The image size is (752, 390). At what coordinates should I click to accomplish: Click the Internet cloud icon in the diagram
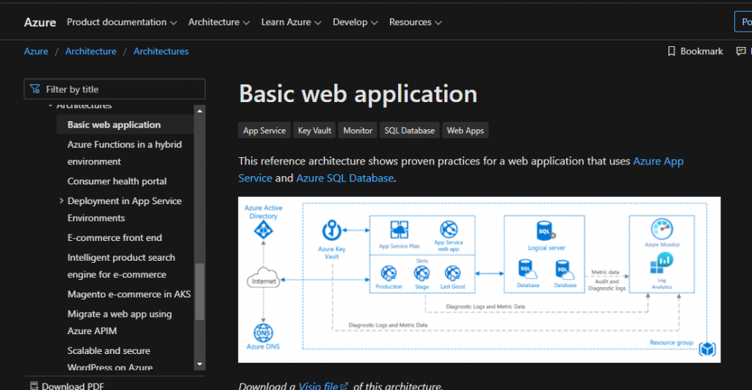pos(264,280)
